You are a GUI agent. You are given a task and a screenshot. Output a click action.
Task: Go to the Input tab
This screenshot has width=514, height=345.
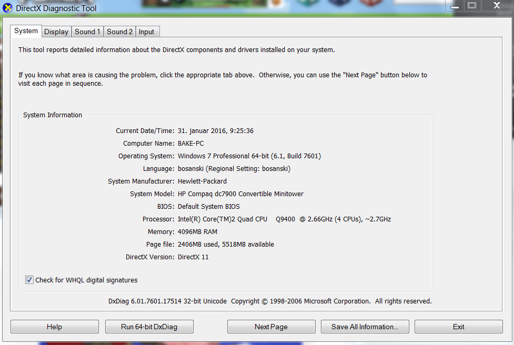click(147, 32)
